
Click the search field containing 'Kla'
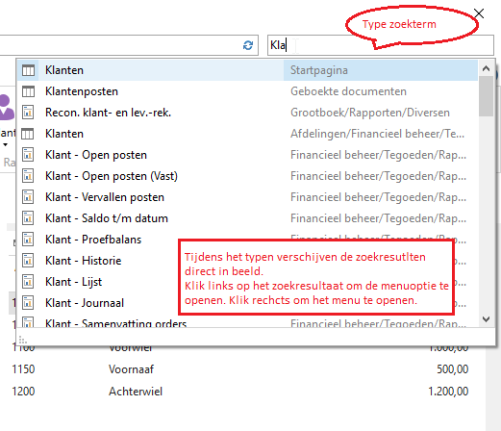pyautogui.click(x=381, y=45)
